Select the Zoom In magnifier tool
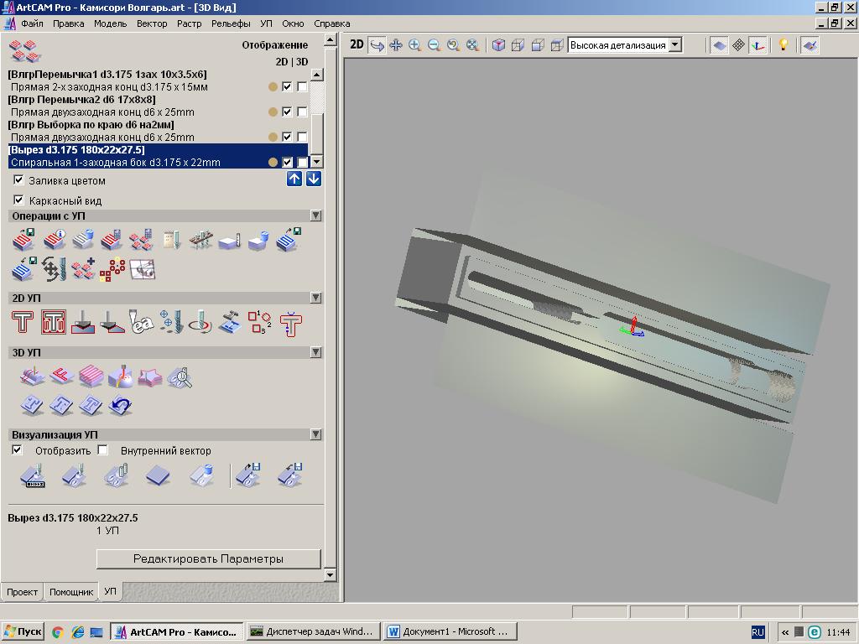Image resolution: width=859 pixels, height=644 pixels. [x=414, y=45]
